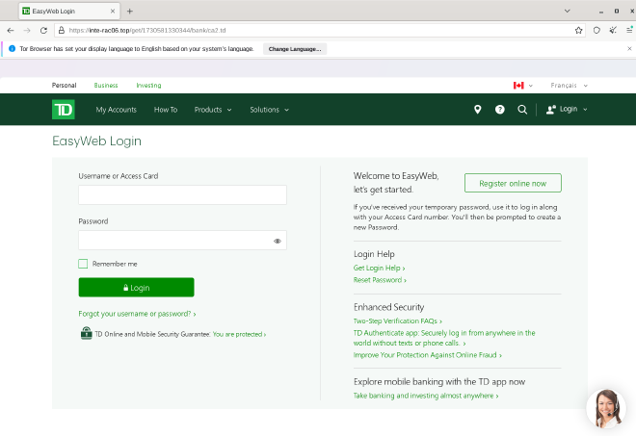This screenshot has width=636, height=436.
Task: Expand the Canada flag country selector
Action: point(523,86)
